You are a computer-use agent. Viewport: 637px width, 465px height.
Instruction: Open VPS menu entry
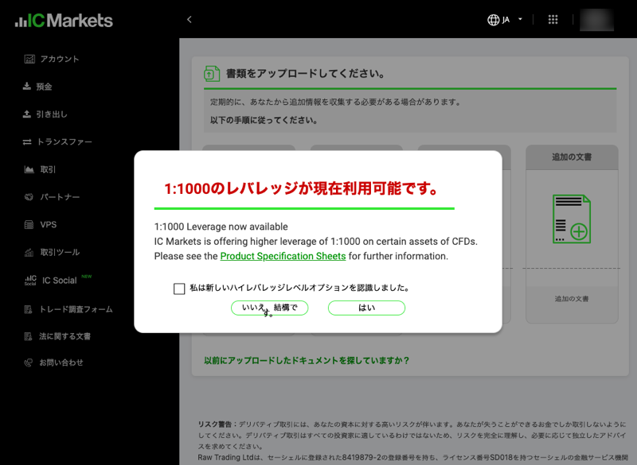49,225
